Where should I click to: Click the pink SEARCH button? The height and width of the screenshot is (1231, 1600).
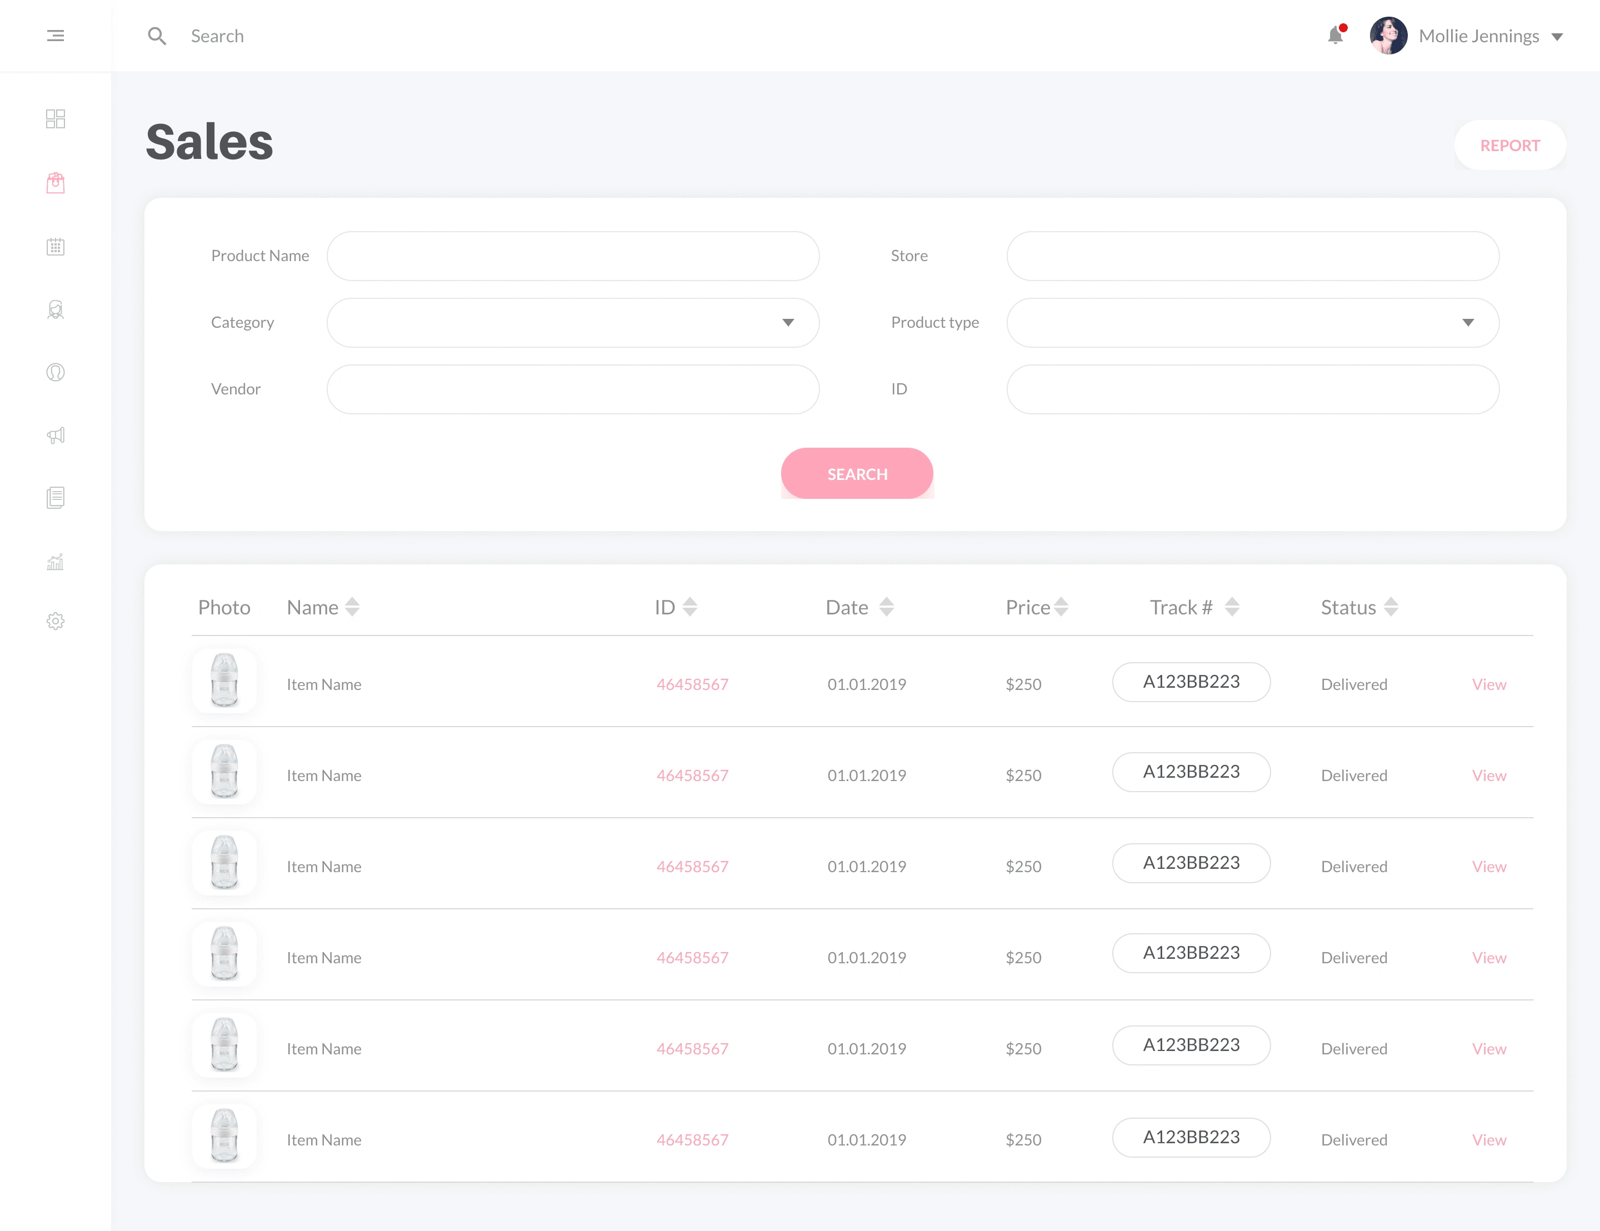coord(857,473)
